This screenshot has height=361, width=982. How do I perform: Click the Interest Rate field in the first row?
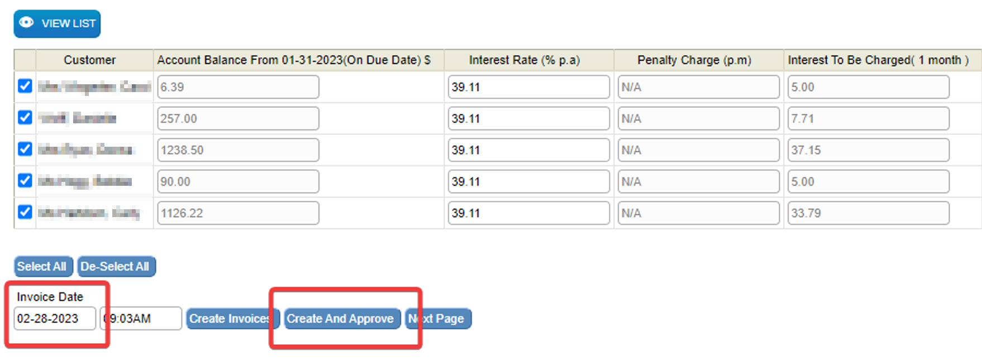pyautogui.click(x=528, y=87)
